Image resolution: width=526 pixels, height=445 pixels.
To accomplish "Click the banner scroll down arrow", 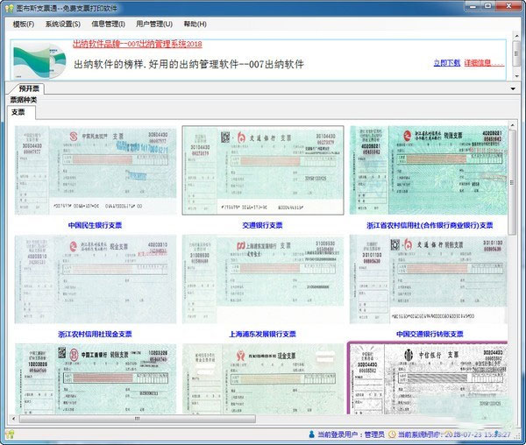I will coord(517,76).
